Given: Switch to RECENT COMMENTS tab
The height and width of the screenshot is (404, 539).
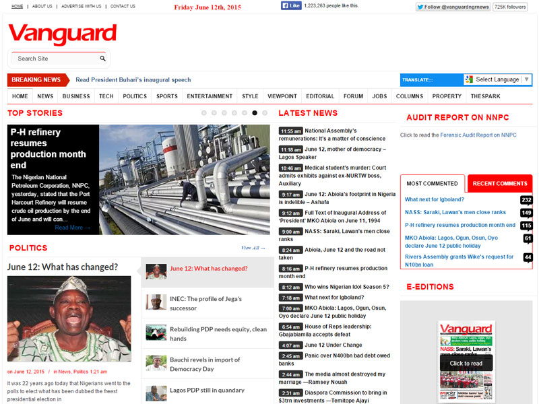Looking at the screenshot, I should coord(500,183).
